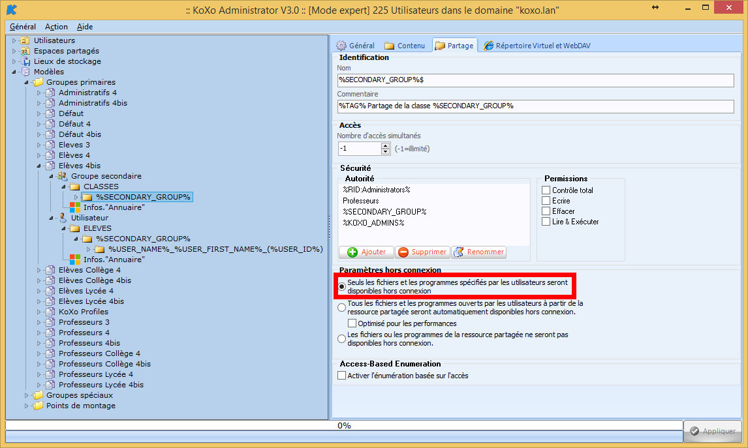Click the 0% progress bar
Image resolution: width=748 pixels, height=448 pixels.
pos(344,426)
